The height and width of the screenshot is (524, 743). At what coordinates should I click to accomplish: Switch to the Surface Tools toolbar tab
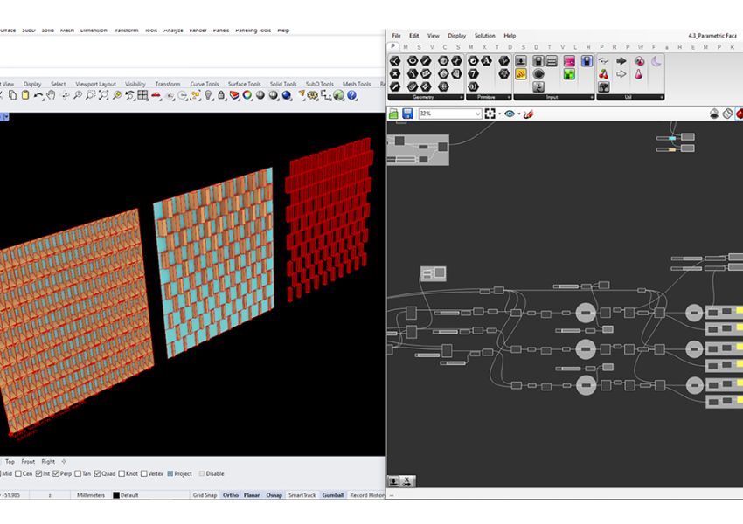[x=245, y=84]
